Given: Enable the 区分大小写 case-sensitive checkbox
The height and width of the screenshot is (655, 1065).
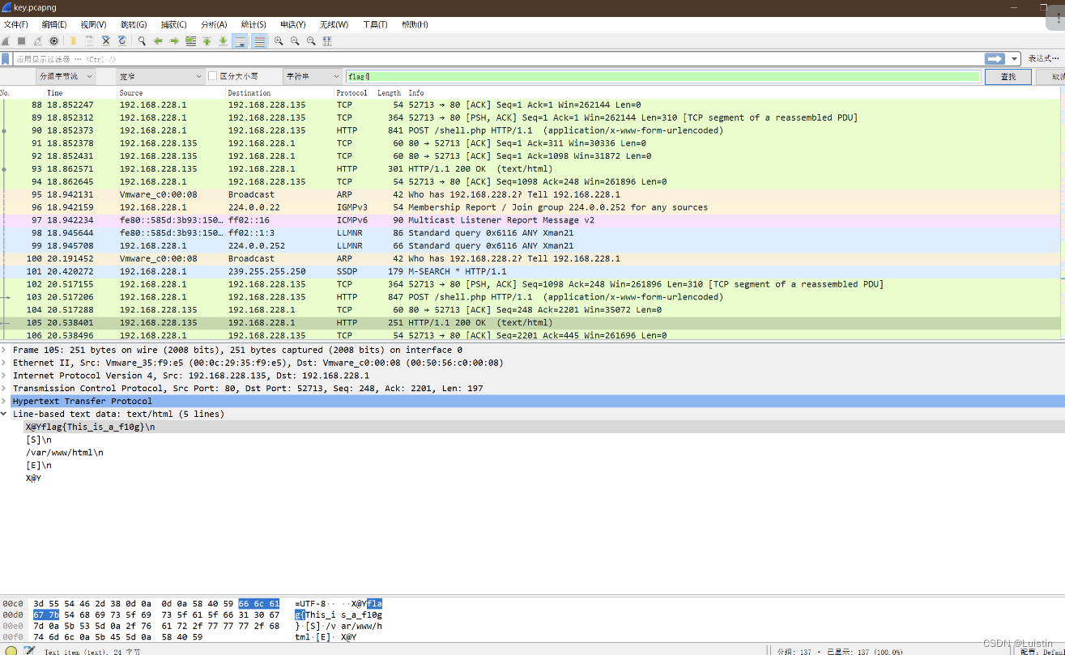Looking at the screenshot, I should click(x=211, y=75).
